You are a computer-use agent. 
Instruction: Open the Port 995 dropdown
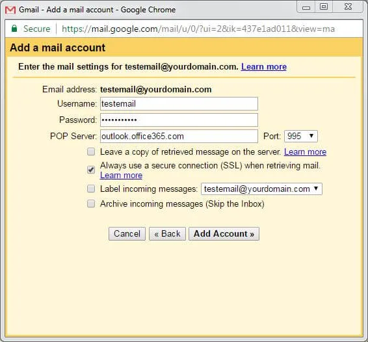(x=301, y=136)
